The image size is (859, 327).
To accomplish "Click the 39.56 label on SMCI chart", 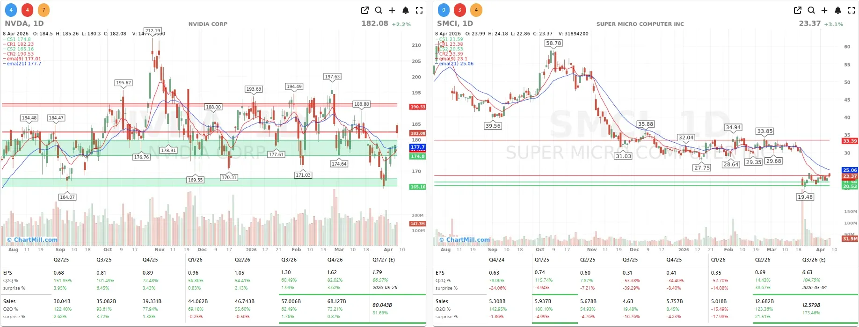I will (493, 126).
